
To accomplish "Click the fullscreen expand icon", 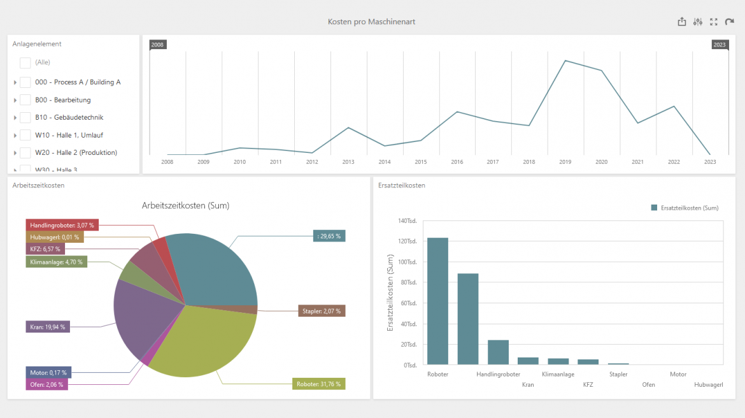I will [x=713, y=21].
